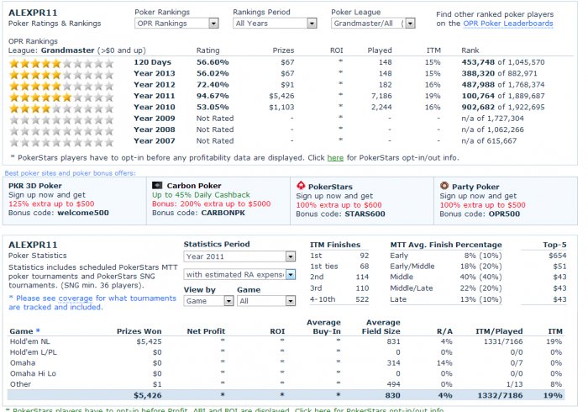Click the Middle finish percentage 40% (40%)
Image resolution: width=588 pixels, height=412 pixels.
coord(480,277)
